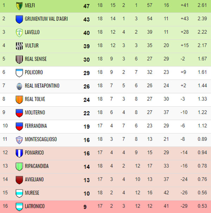Click Latronico's -29 goal difference cell
This screenshot has height=213, width=211.
(184, 206)
